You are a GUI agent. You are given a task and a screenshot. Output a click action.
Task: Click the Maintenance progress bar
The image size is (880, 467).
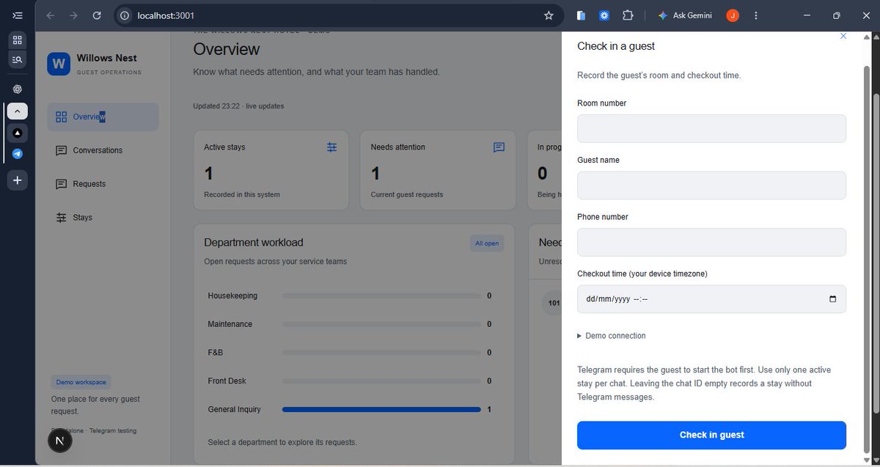(x=381, y=324)
